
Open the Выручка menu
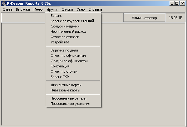pyautogui.click(x=23, y=9)
